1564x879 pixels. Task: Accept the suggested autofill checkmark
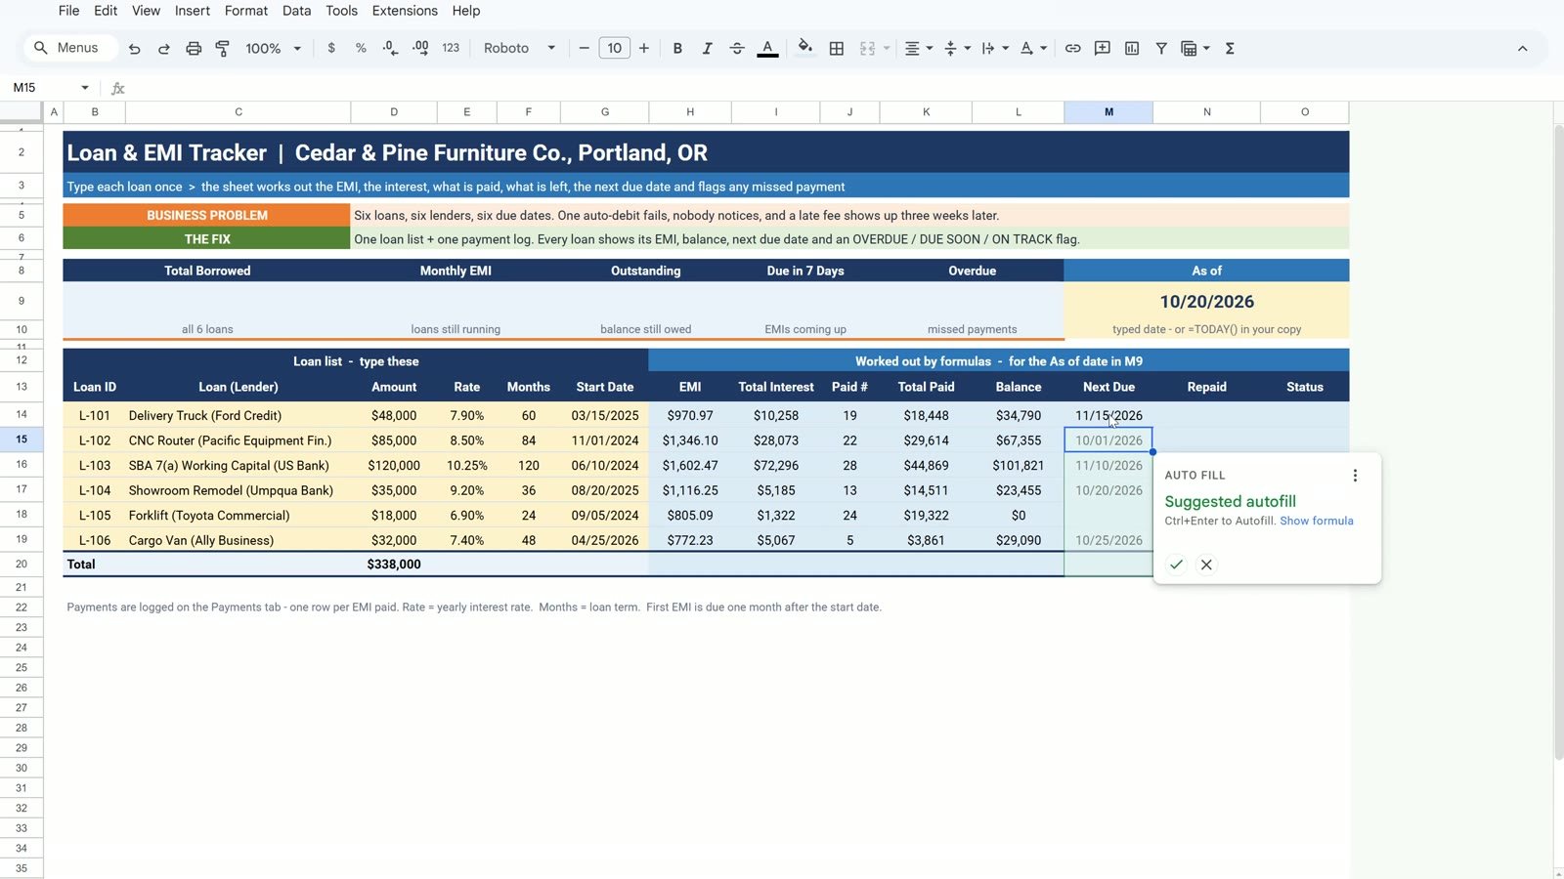coord(1176,565)
